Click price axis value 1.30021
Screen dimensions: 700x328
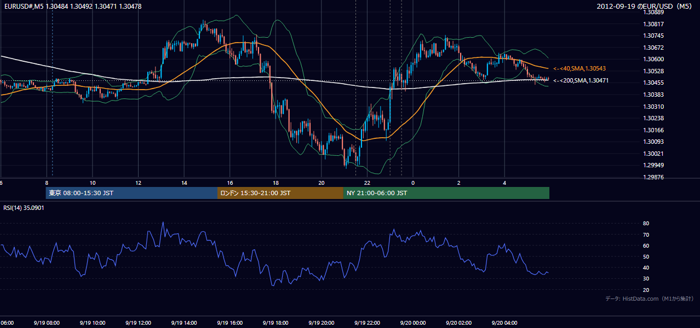(x=653, y=154)
